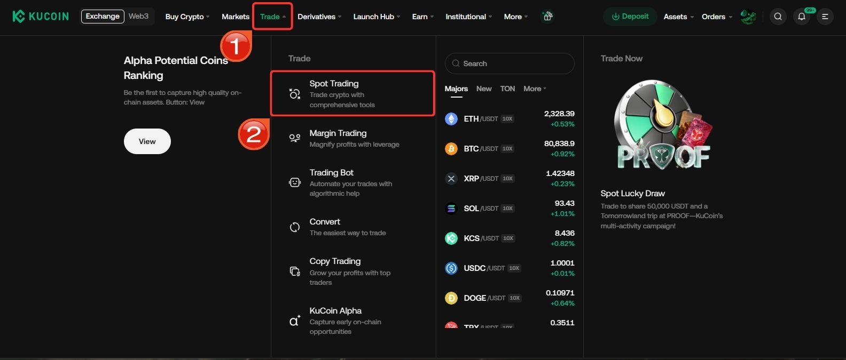Switch to the New tab
846x360 pixels.
(x=484, y=89)
